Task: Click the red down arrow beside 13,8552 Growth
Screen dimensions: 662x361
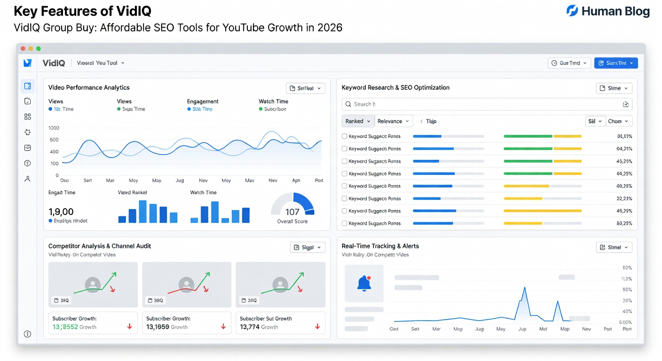Action: pos(130,327)
